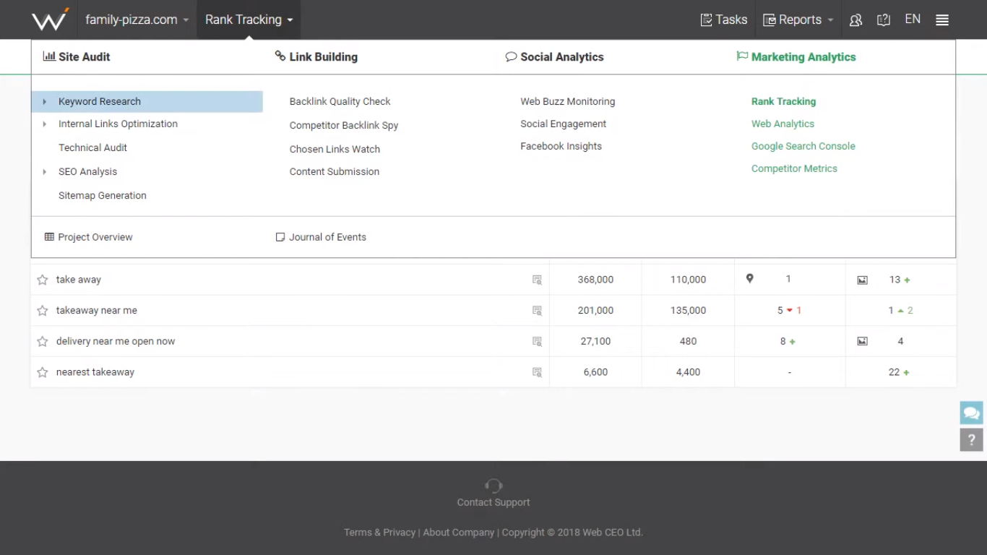Open SERP preview icon for 'delivery near me open now'

537,342
